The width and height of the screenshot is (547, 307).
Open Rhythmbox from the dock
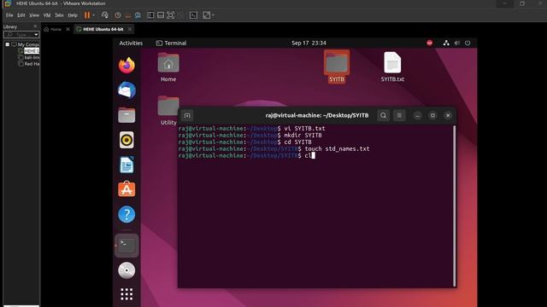(126, 140)
